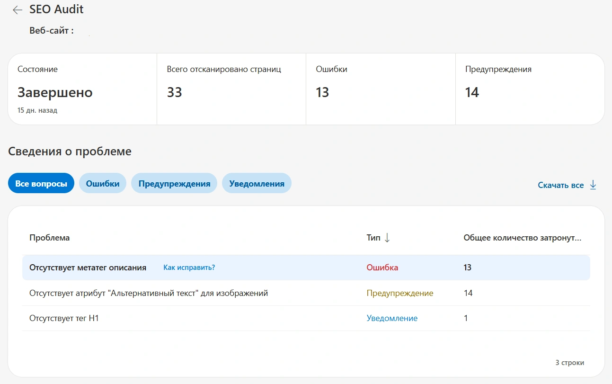
Task: Click the Предупреждения summary card
Action: [x=530, y=89]
